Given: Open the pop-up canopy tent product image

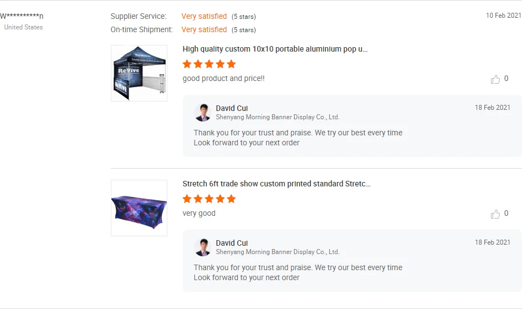Looking at the screenshot, I should coord(139,73).
